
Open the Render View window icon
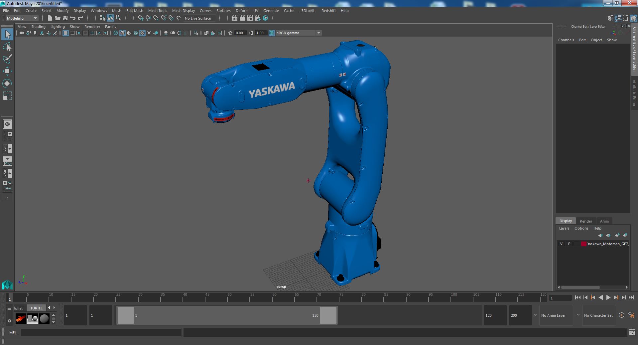tap(234, 18)
